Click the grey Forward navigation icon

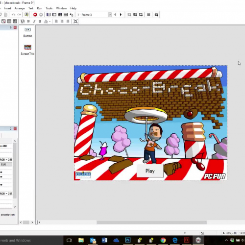click(41, 15)
